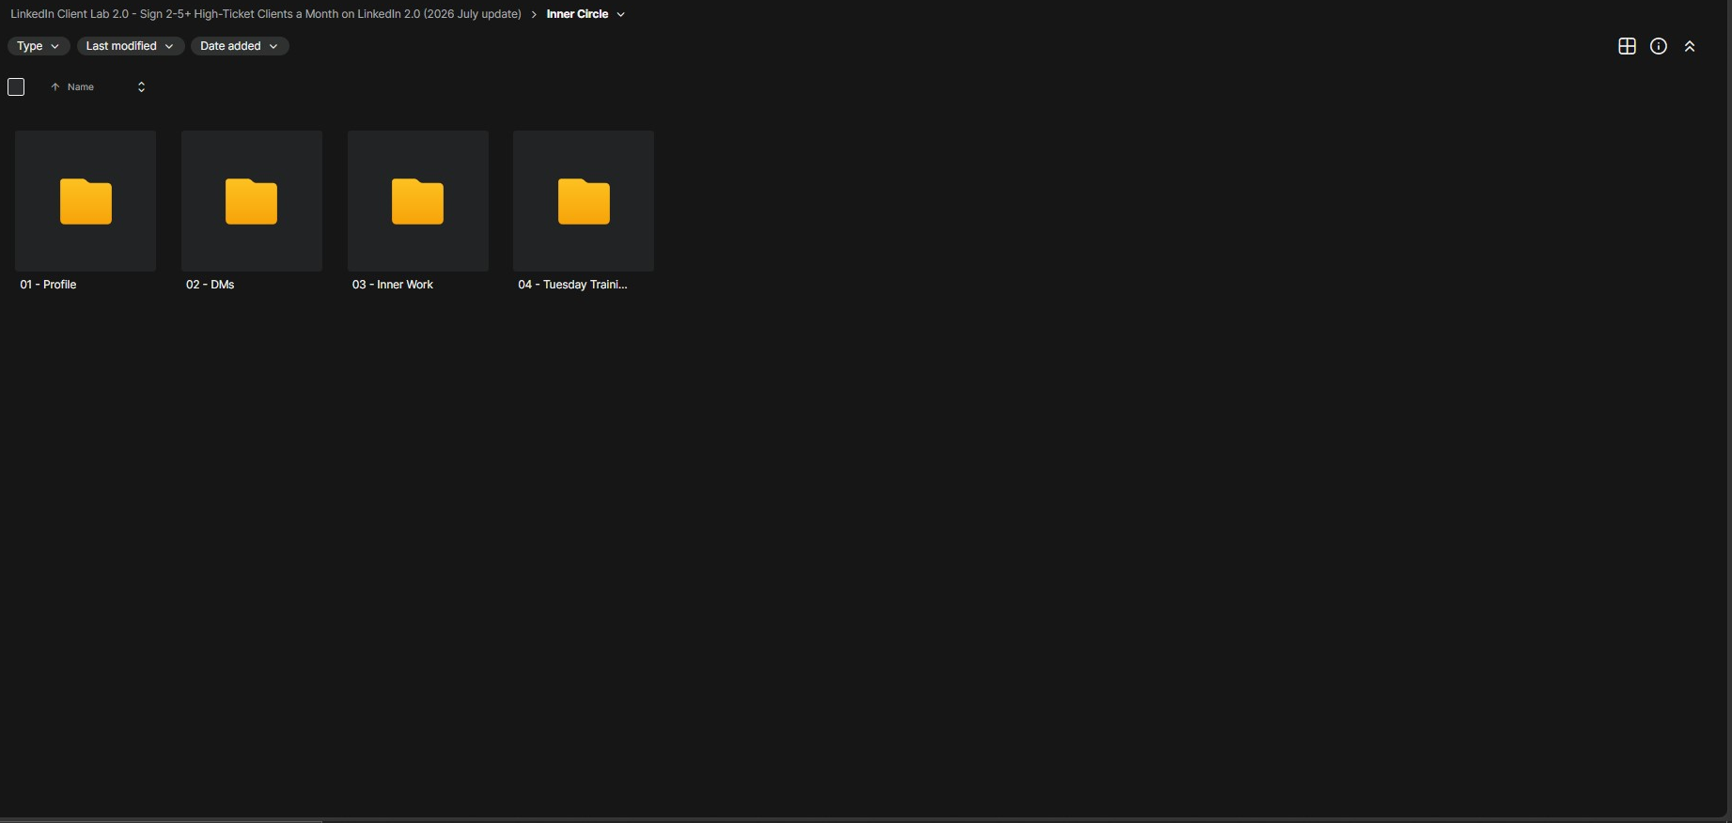Open the Last modified filter dropdown
The width and height of the screenshot is (1732, 823).
pos(130,46)
